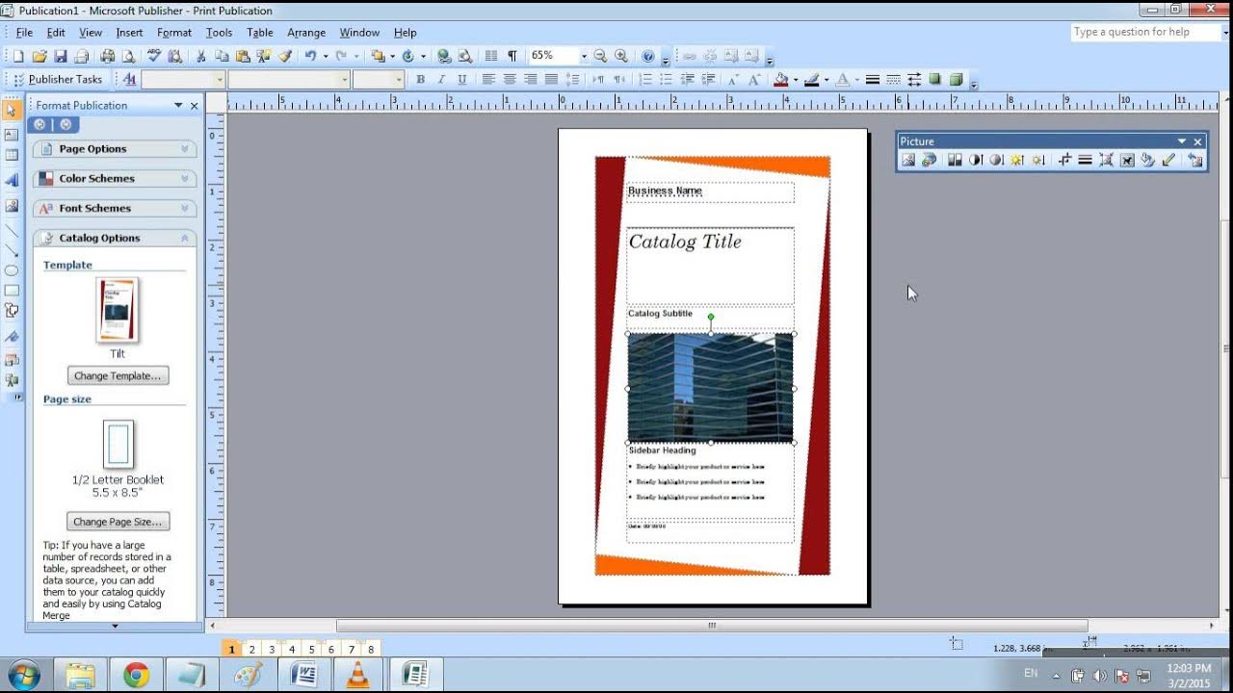
Task: Click the Fill Color paint bucket
Action: click(x=781, y=80)
